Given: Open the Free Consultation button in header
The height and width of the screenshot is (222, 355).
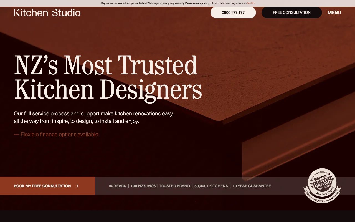Looking at the screenshot, I should [292, 12].
